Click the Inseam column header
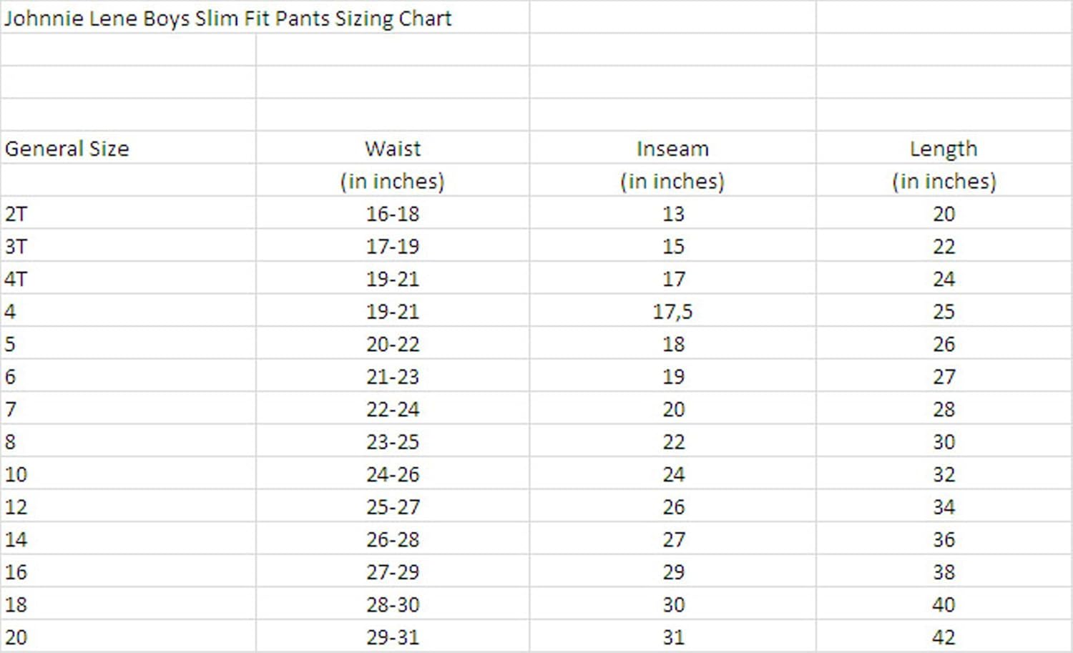The width and height of the screenshot is (1073, 653). coord(672,149)
